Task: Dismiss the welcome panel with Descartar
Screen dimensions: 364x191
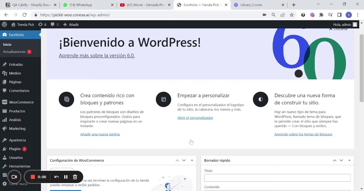Action: click(x=338, y=29)
